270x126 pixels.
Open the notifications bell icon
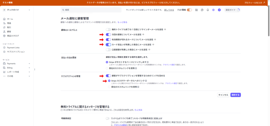click(208, 10)
